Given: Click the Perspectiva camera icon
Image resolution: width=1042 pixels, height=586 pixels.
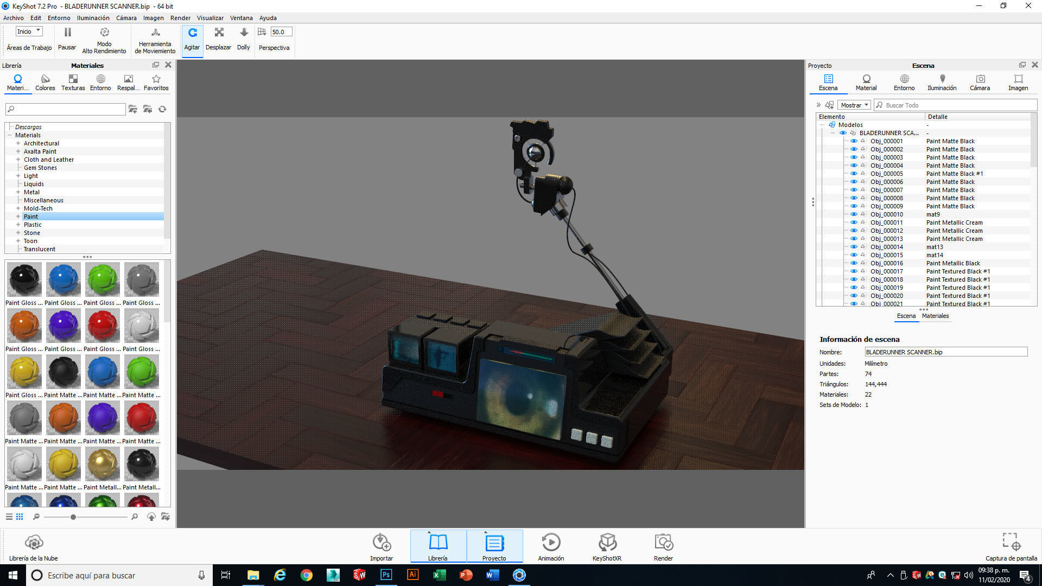Looking at the screenshot, I should pyautogui.click(x=262, y=32).
